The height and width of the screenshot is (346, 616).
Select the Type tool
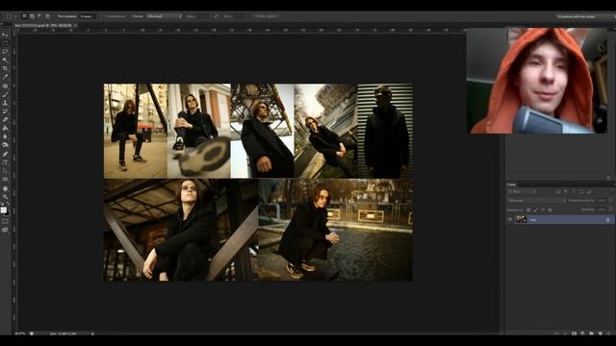pos(5,162)
